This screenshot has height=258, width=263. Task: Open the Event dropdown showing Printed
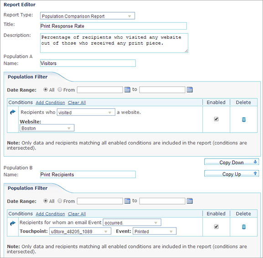click(x=155, y=231)
